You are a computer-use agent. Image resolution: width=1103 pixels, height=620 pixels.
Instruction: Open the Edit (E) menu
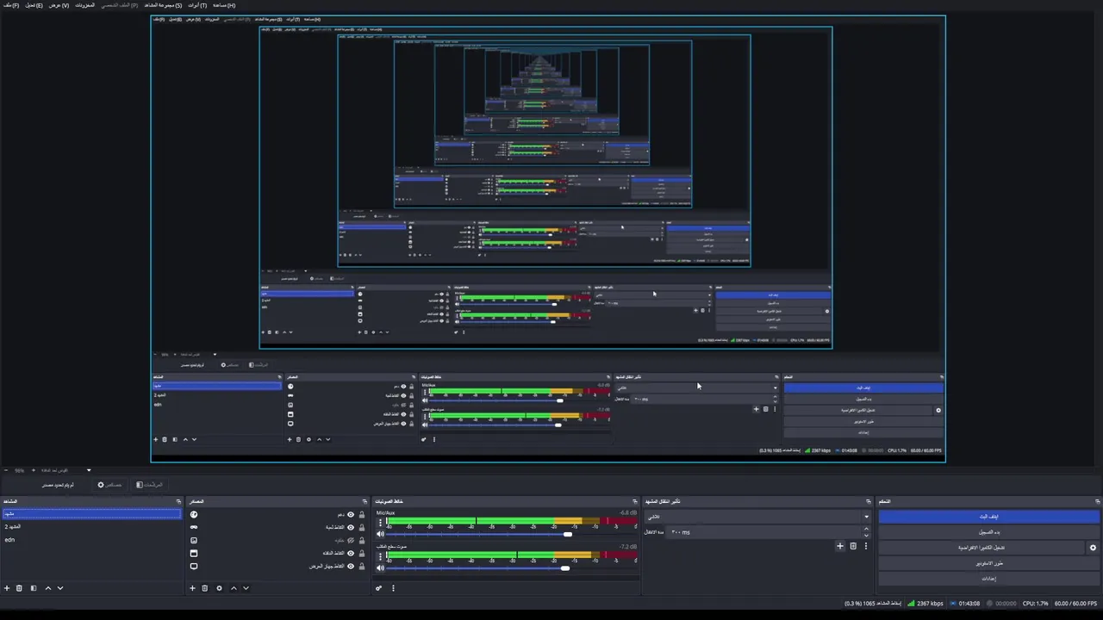click(34, 5)
